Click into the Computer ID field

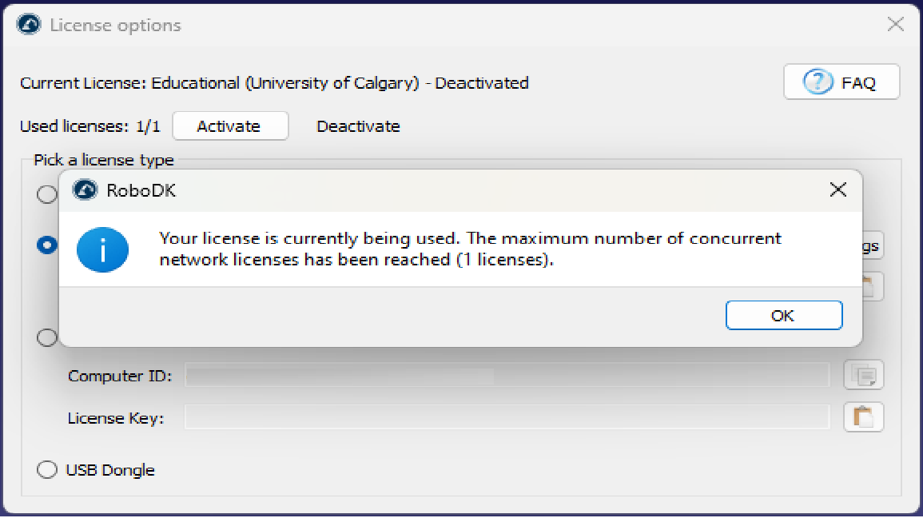(507, 375)
